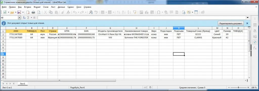Click the Save document icon
The height and width of the screenshot is (91, 259).
19,12
